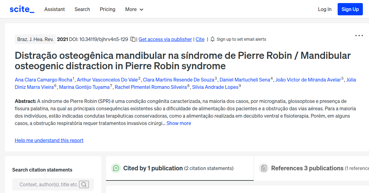Go to the Assistant page

click(x=54, y=9)
